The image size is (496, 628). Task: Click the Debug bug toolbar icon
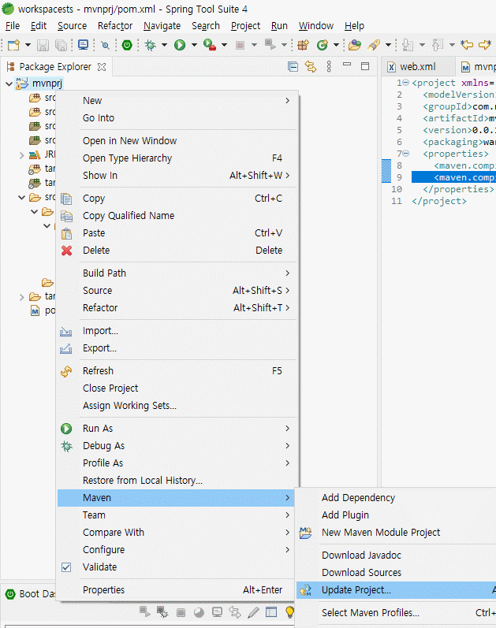tap(151, 45)
